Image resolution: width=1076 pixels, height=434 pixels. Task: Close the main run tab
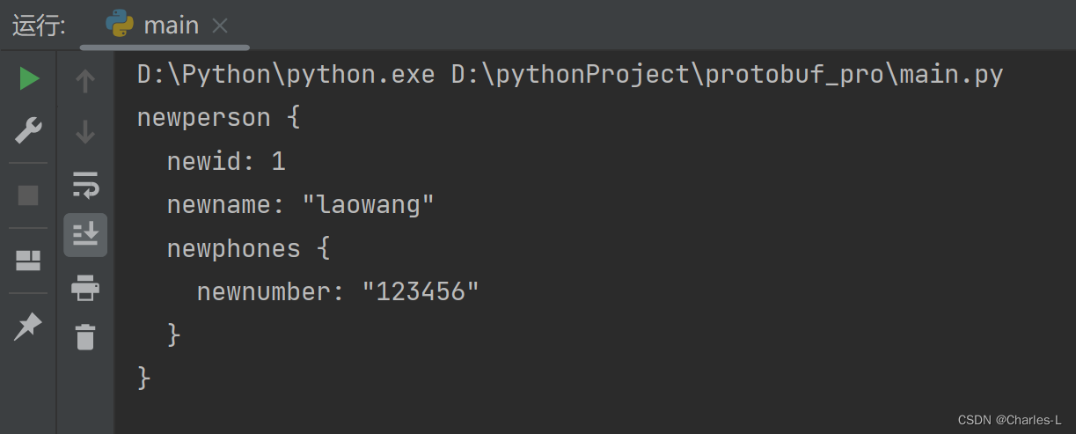click(x=220, y=26)
